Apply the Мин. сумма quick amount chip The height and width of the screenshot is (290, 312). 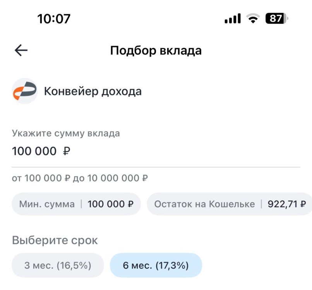pyautogui.click(x=76, y=204)
